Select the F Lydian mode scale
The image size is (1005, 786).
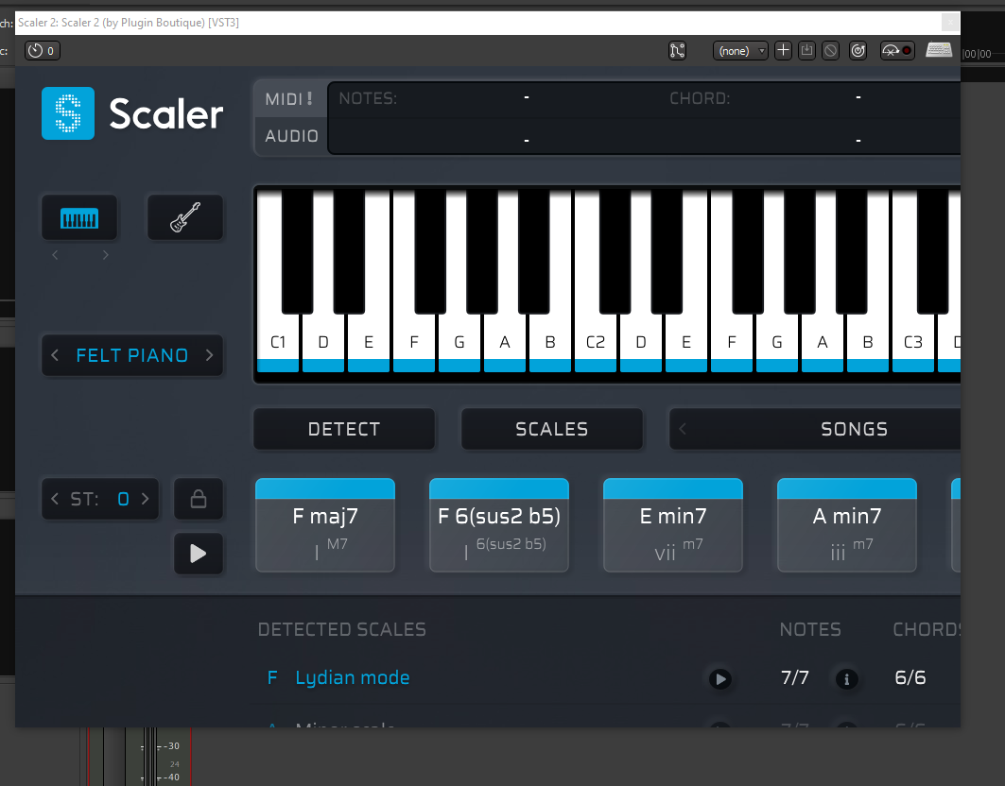(x=352, y=678)
